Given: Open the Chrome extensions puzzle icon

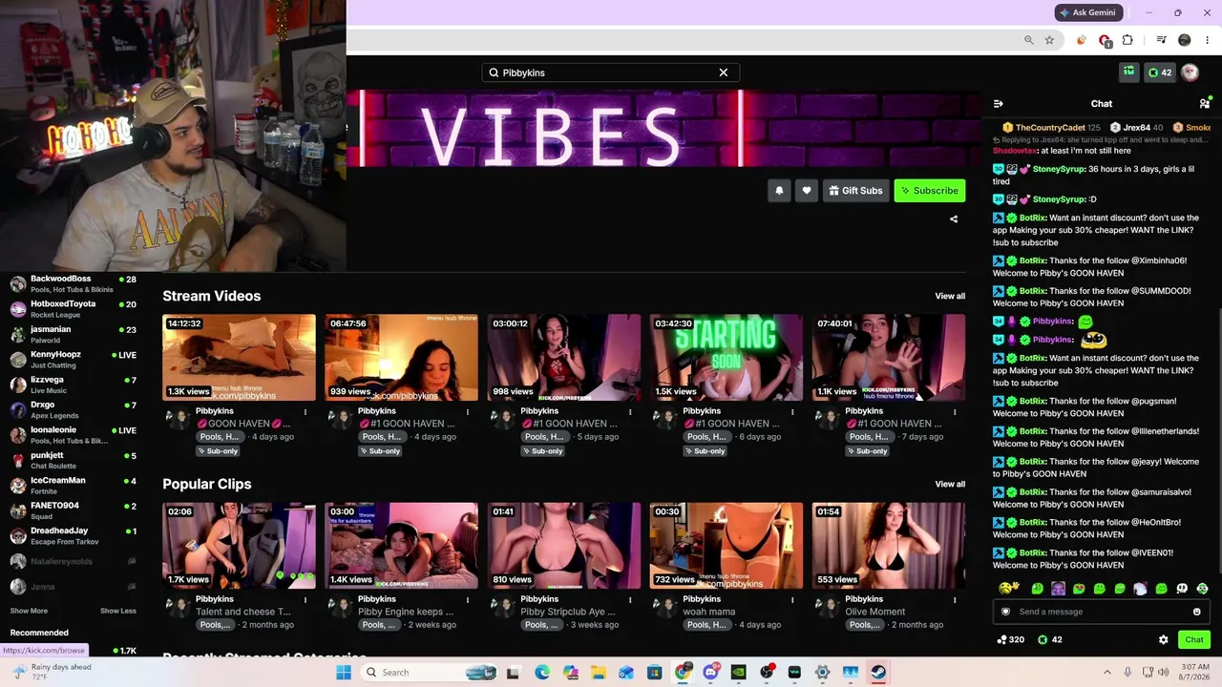Looking at the screenshot, I should [1127, 40].
